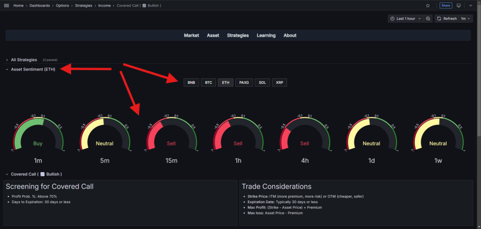Select the Market nav tab

pos(192,35)
